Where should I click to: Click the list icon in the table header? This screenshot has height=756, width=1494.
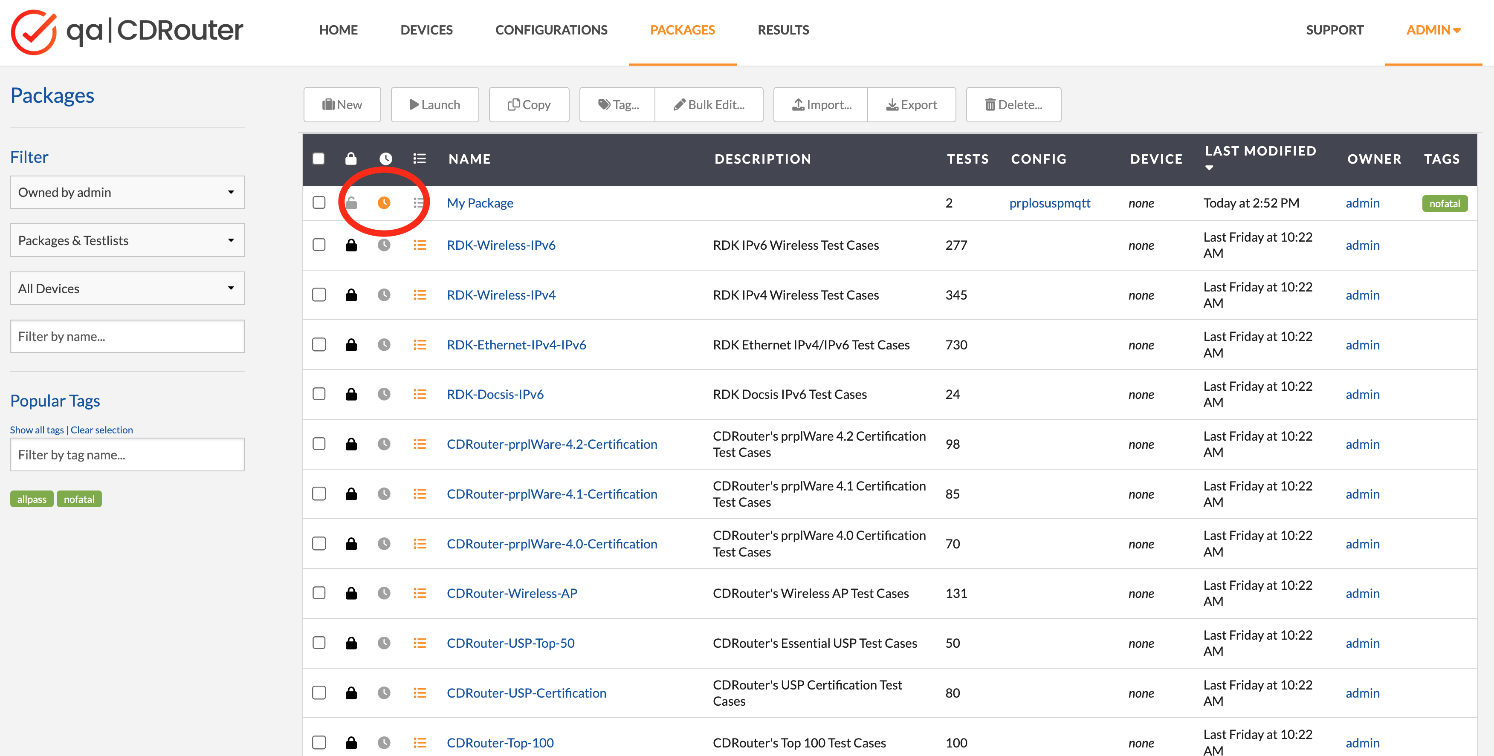pyautogui.click(x=419, y=158)
